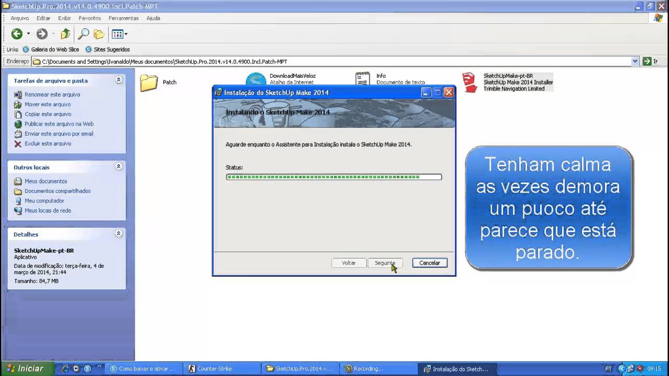669x376 pixels.
Task: Launch Internet Explorer from quick launch
Action: click(65, 368)
